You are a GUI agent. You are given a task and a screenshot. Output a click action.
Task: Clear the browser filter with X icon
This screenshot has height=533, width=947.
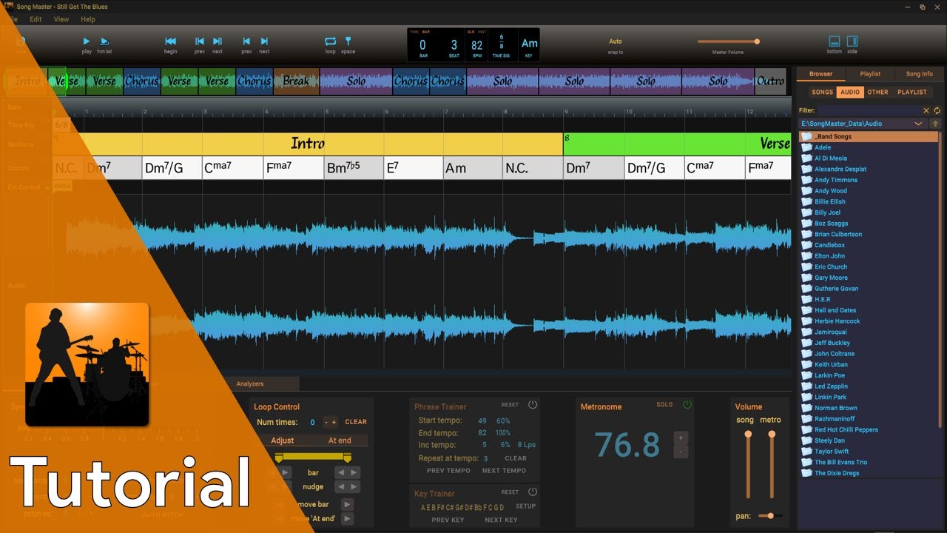(926, 110)
